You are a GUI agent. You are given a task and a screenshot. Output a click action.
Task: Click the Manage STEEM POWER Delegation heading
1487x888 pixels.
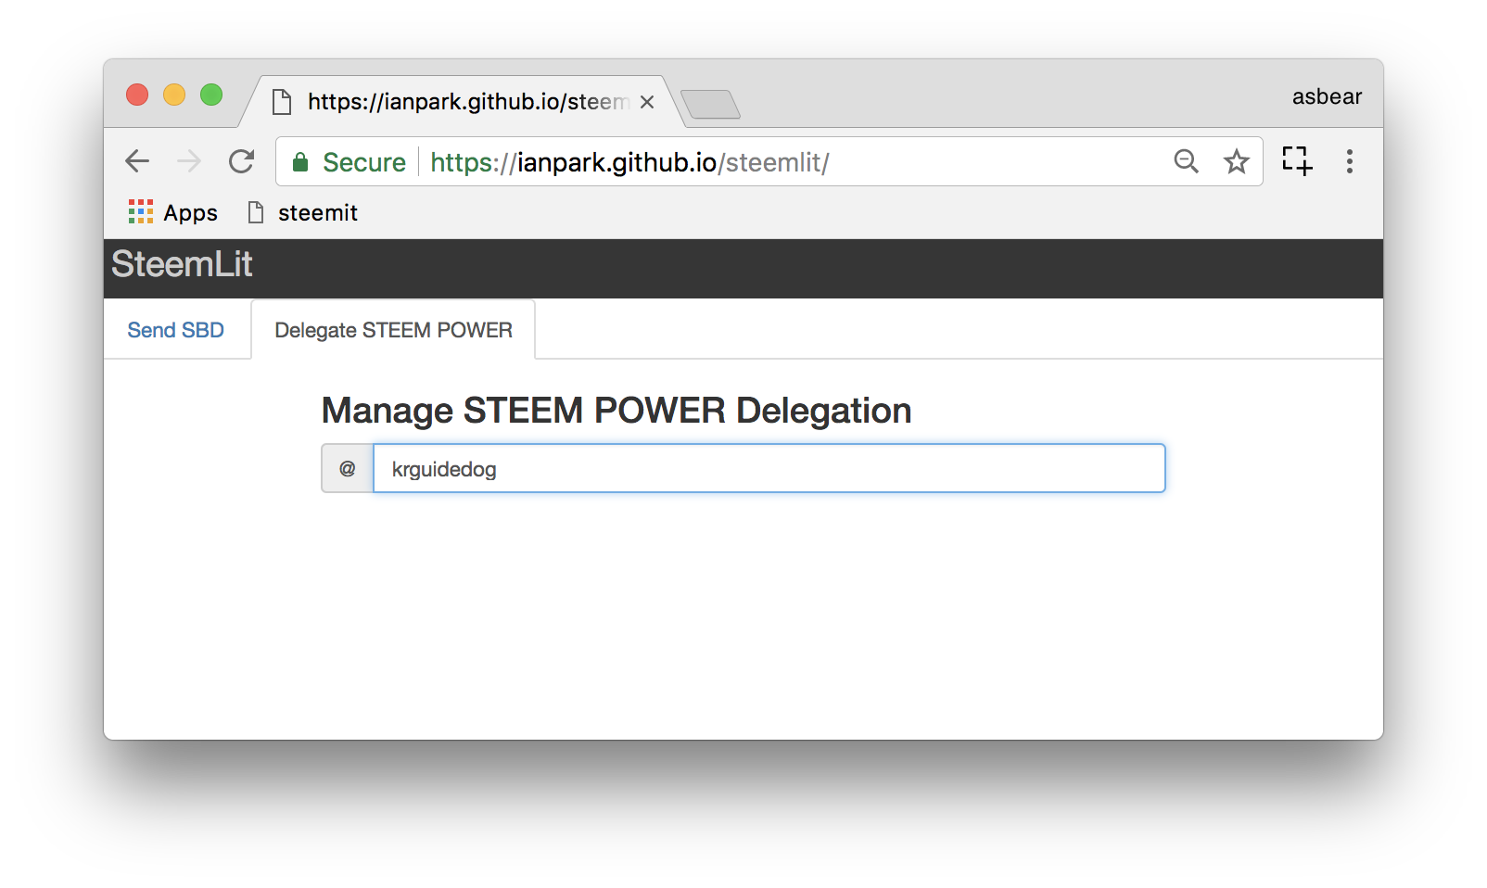(x=616, y=411)
